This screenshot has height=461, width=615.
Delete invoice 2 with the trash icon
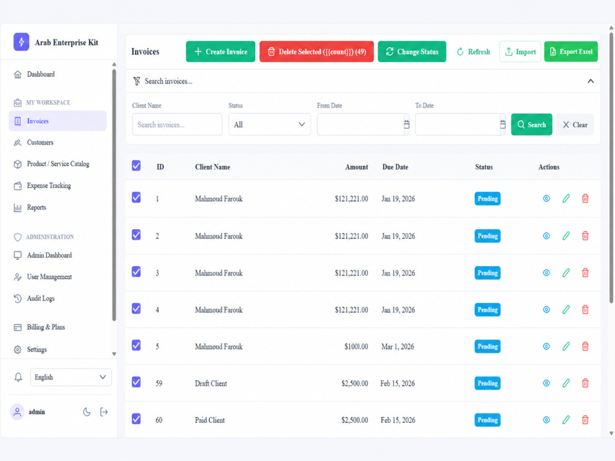click(x=585, y=236)
